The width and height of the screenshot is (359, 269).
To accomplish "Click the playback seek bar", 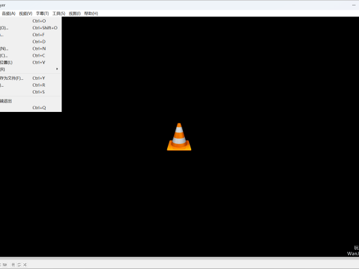I will tap(179, 258).
